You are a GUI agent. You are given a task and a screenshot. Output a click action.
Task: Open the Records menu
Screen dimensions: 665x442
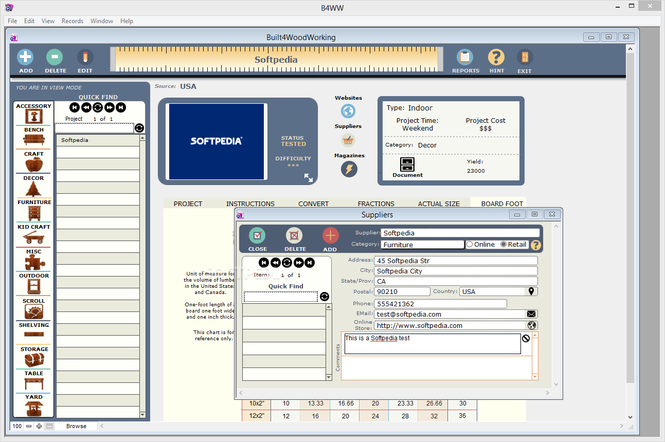tap(73, 21)
